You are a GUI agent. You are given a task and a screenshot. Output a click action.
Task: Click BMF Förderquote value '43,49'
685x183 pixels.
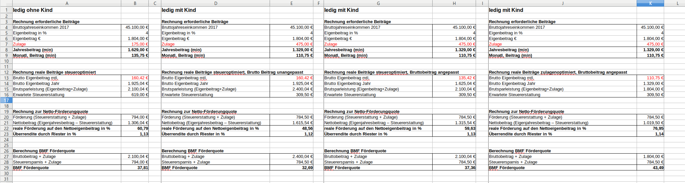[658, 168]
